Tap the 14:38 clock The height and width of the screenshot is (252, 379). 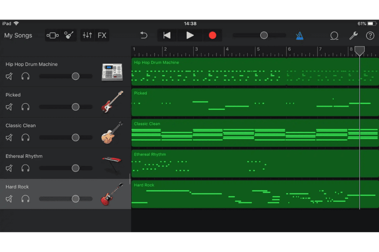point(190,24)
